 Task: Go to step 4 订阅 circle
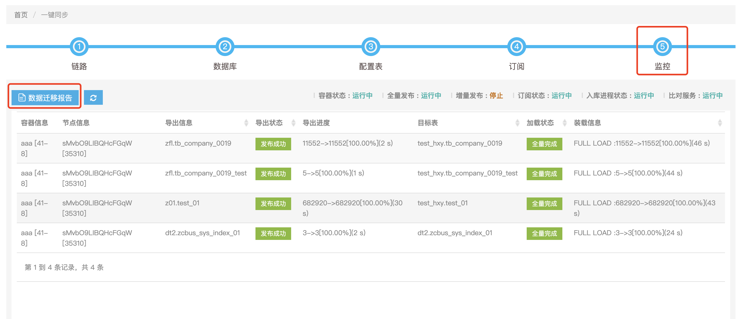(x=516, y=47)
